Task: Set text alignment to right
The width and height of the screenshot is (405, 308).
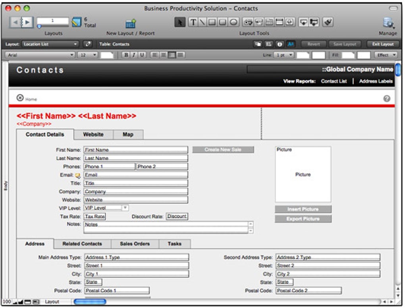Action: click(172, 55)
